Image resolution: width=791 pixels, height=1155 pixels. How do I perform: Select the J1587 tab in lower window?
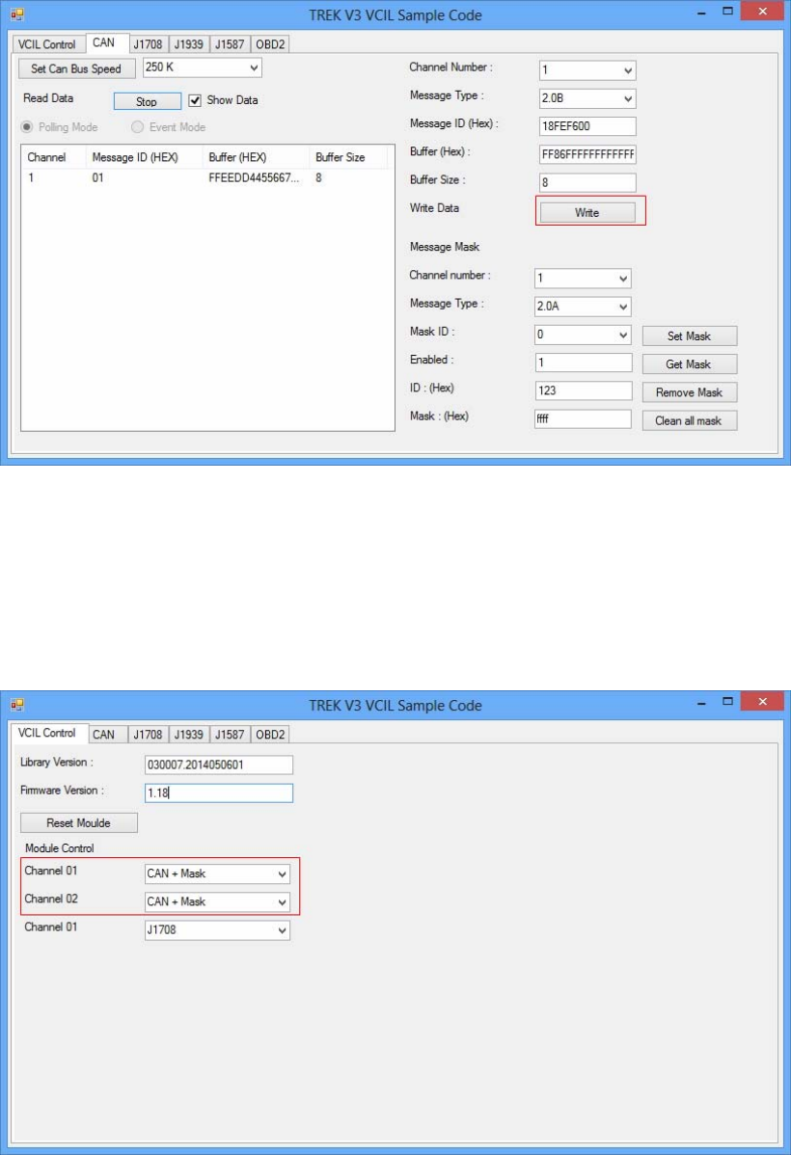pos(230,735)
